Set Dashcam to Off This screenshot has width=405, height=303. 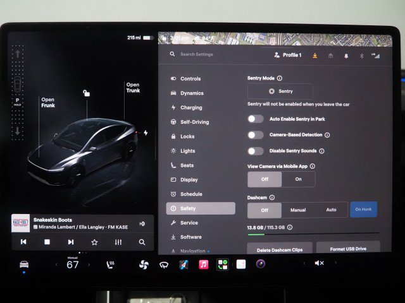click(x=265, y=210)
